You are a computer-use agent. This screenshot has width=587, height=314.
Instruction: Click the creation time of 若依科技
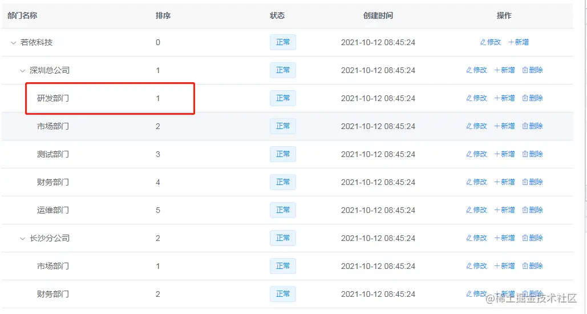pos(378,43)
